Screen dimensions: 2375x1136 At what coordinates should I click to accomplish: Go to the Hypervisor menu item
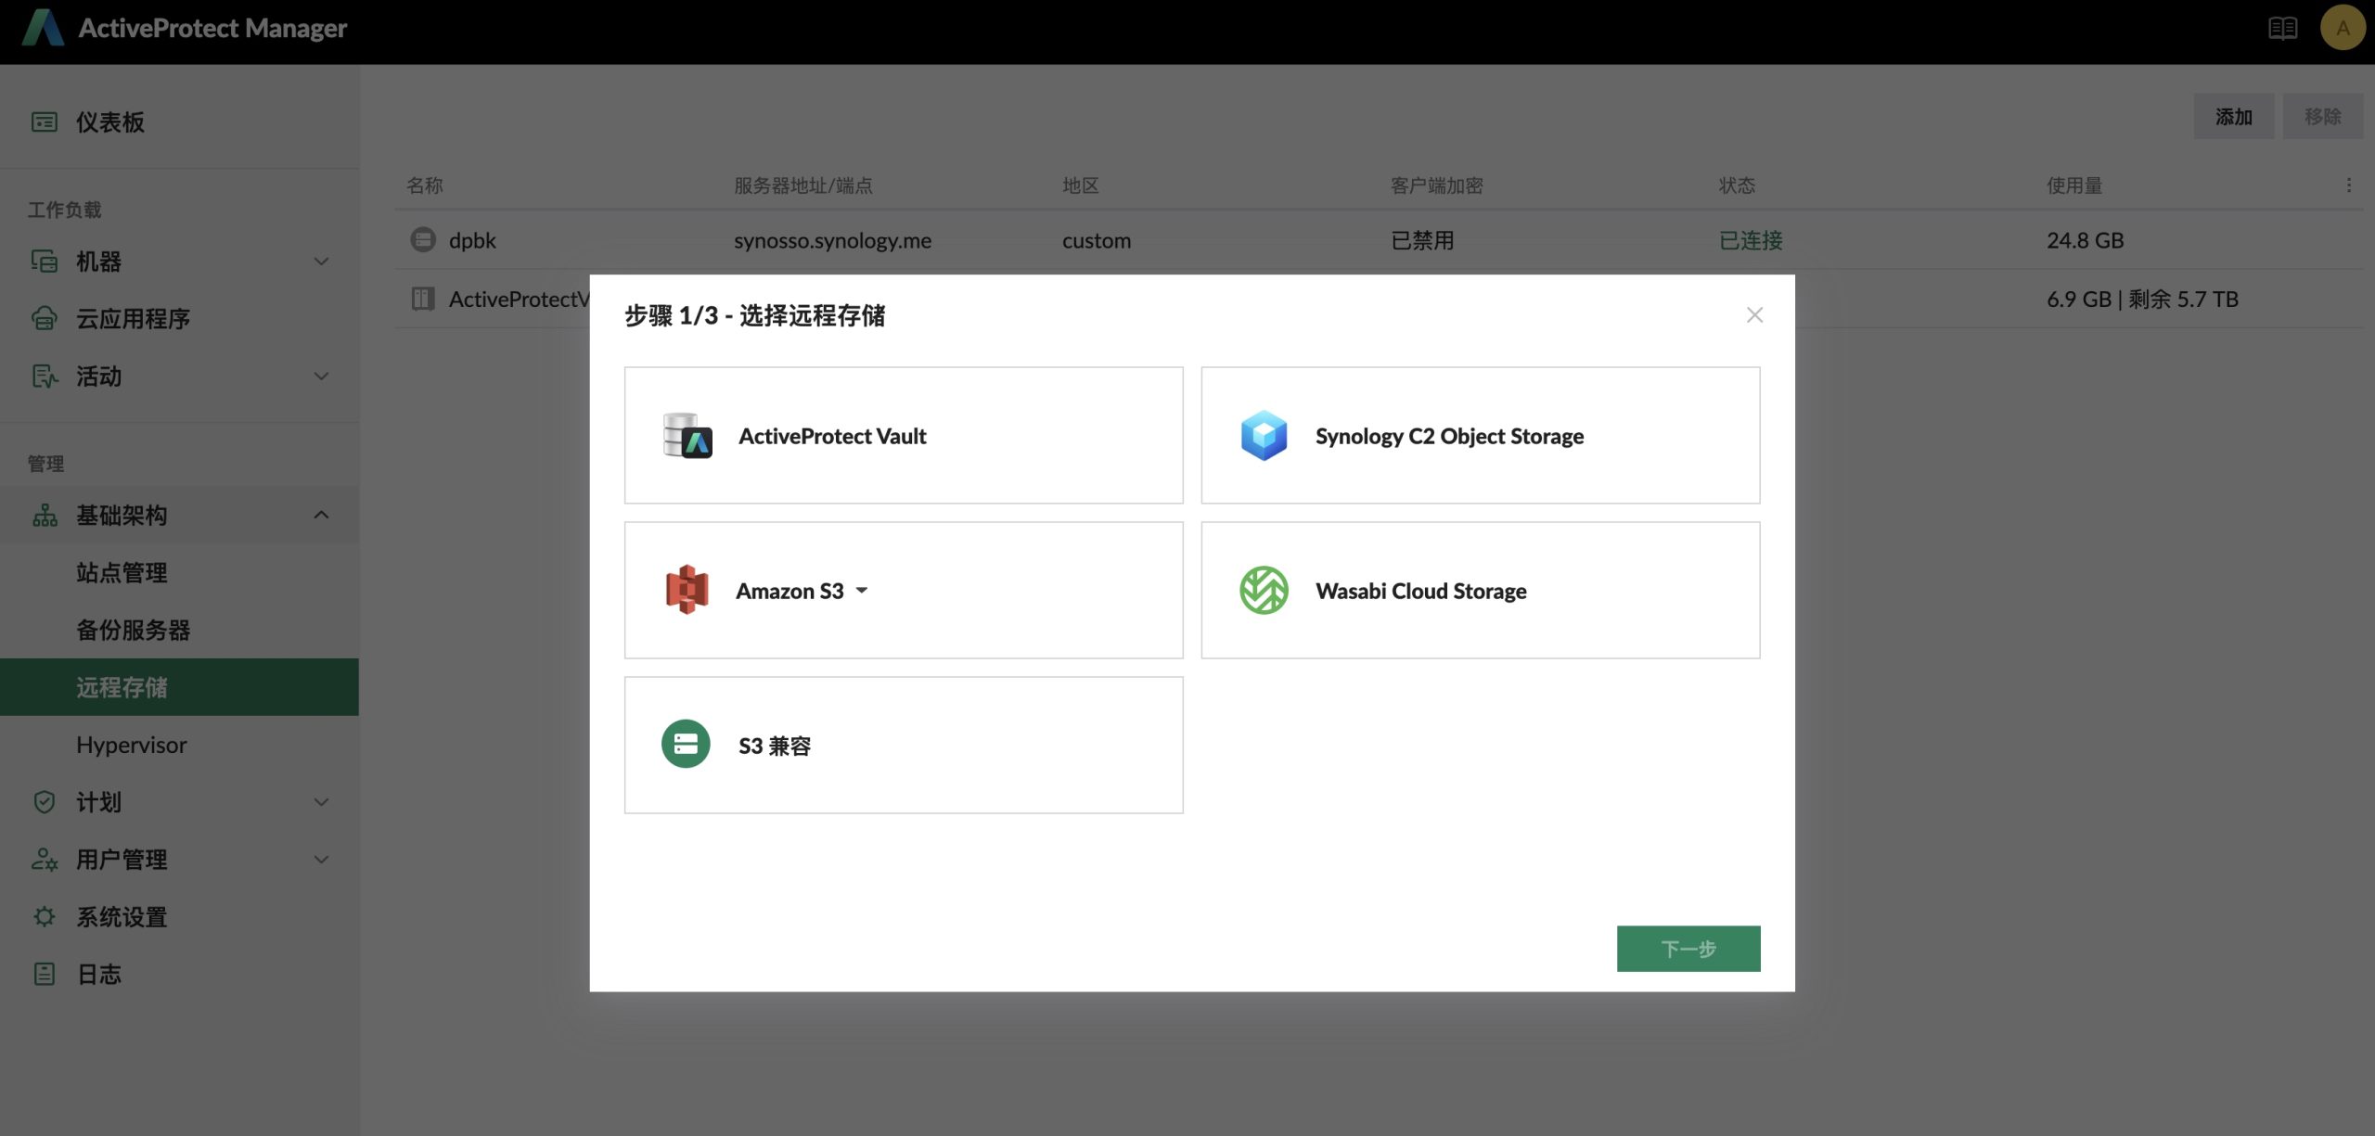point(132,745)
